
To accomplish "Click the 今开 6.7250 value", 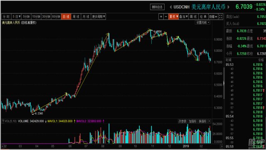I will pos(241,53).
